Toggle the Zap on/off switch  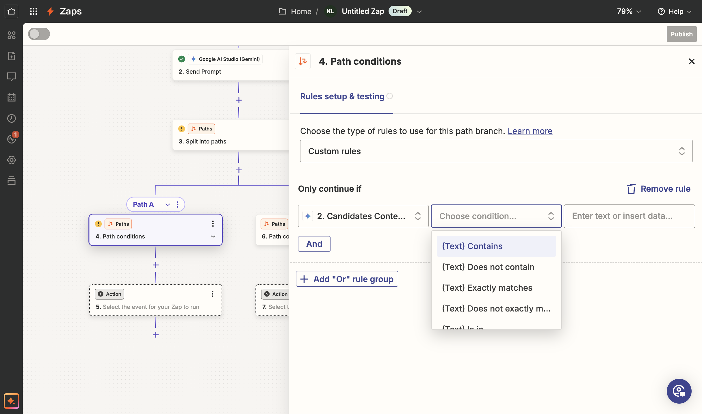tap(39, 34)
